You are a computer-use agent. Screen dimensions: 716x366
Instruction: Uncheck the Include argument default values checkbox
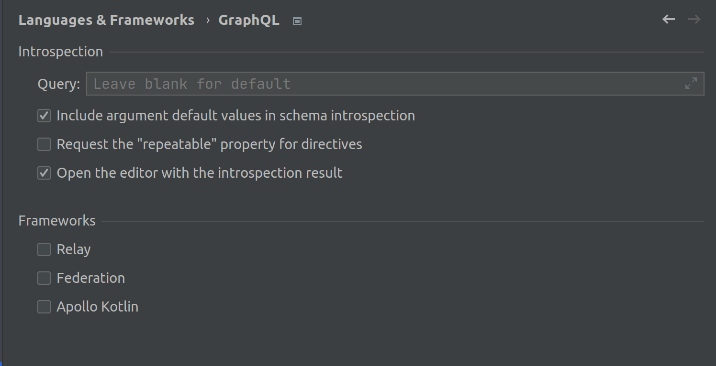[44, 116]
